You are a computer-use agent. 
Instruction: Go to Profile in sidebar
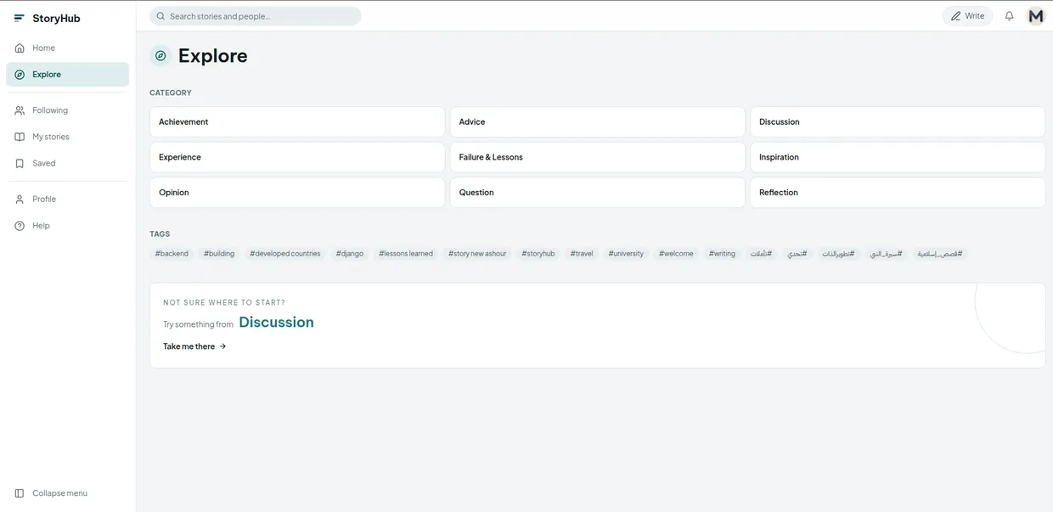(x=67, y=200)
